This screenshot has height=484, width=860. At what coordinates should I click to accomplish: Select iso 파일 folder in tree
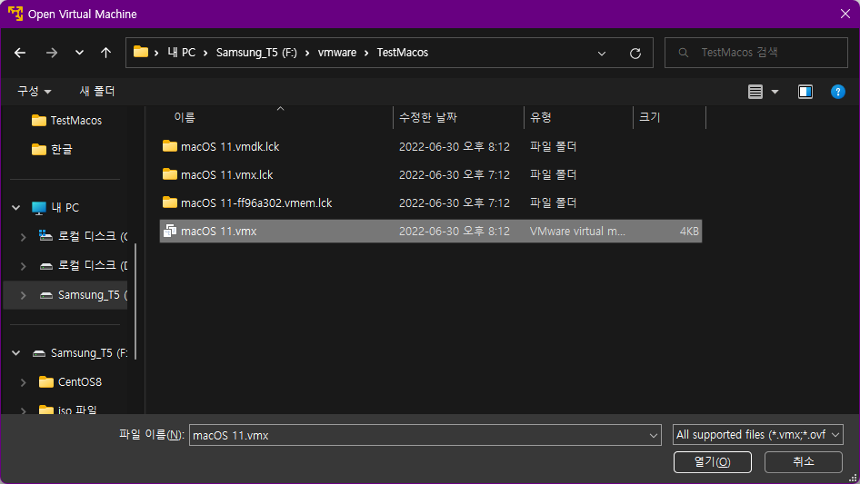coord(77,410)
